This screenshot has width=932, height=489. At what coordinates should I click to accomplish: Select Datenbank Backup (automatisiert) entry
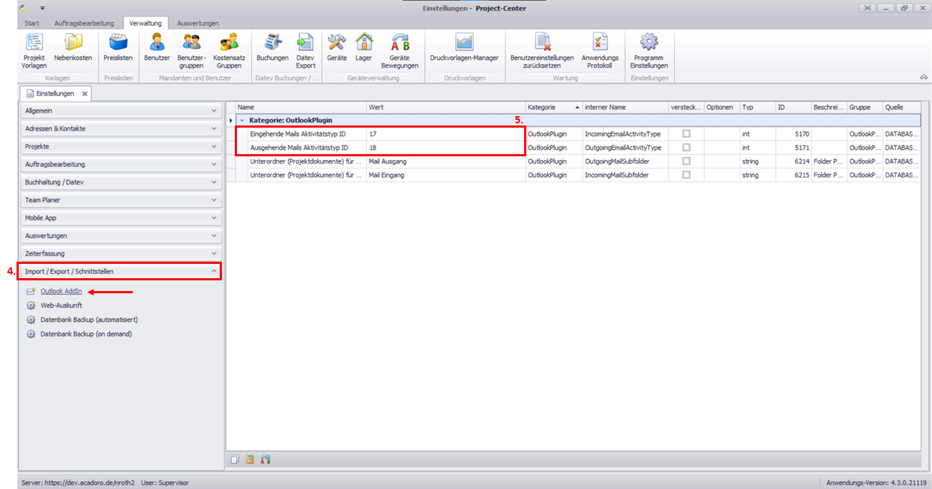click(x=89, y=320)
